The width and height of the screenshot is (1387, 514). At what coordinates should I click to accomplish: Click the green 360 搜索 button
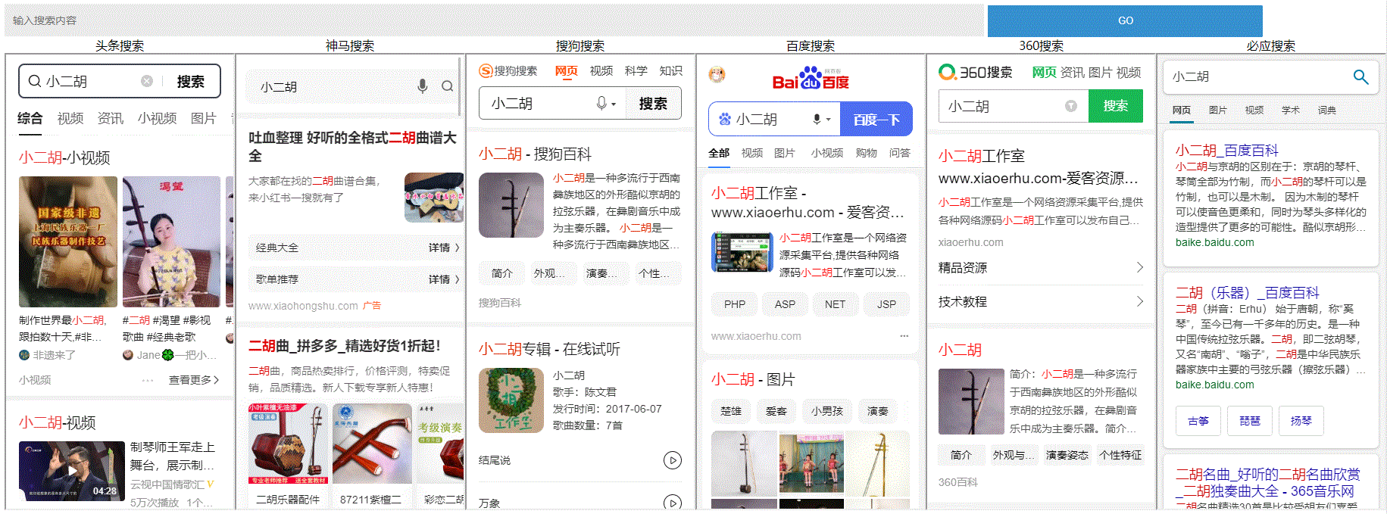tap(1116, 106)
